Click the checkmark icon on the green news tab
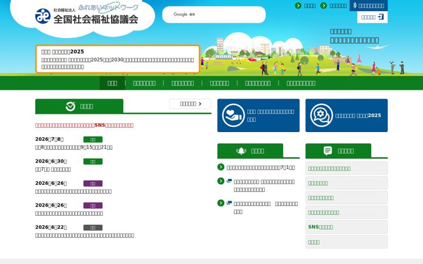 tap(70, 106)
